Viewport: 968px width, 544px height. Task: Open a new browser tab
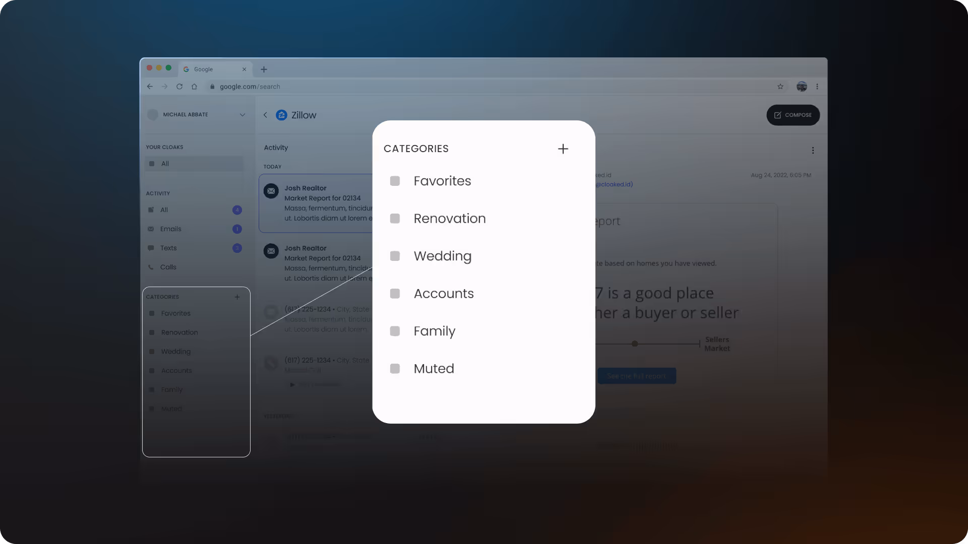(x=264, y=70)
